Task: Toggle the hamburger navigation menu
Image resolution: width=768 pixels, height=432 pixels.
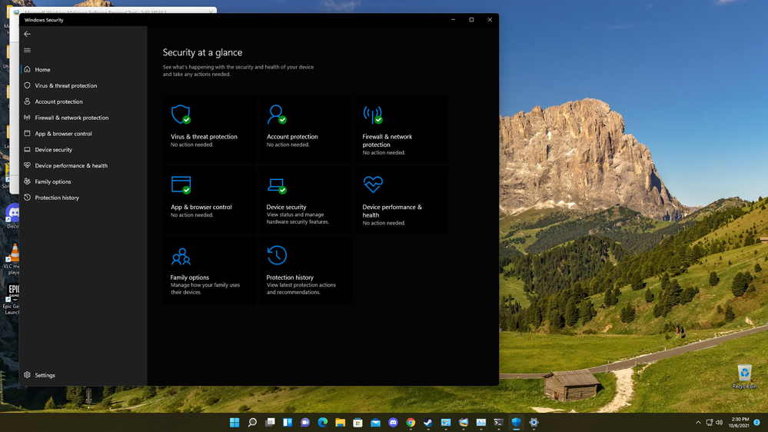Action: [28, 50]
